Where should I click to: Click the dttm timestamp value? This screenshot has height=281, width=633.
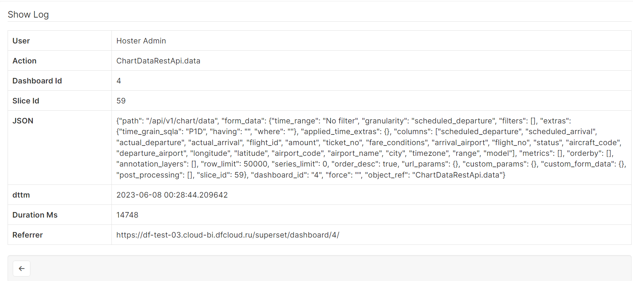tap(172, 195)
